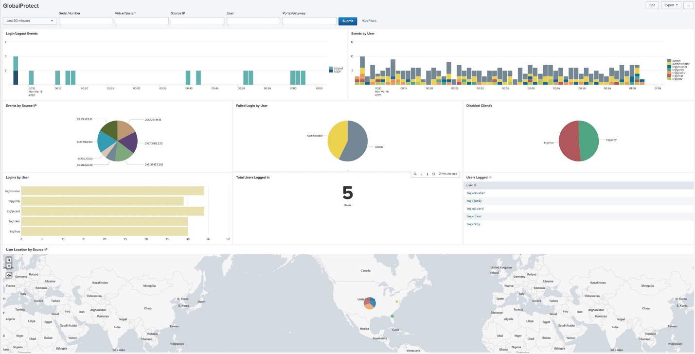Viewport: 695px width, 354px height.
Task: Focus the Source IP input field
Action: [x=197, y=21]
